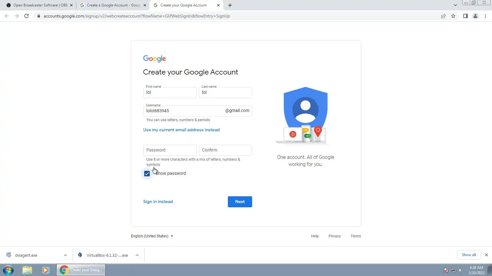Click the browser forward arrow
The height and width of the screenshot is (276, 492).
tap(17, 16)
